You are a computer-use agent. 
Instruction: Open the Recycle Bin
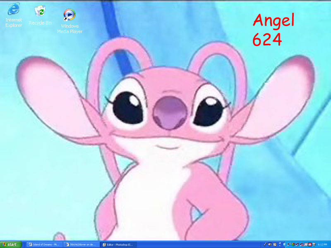[x=40, y=10]
